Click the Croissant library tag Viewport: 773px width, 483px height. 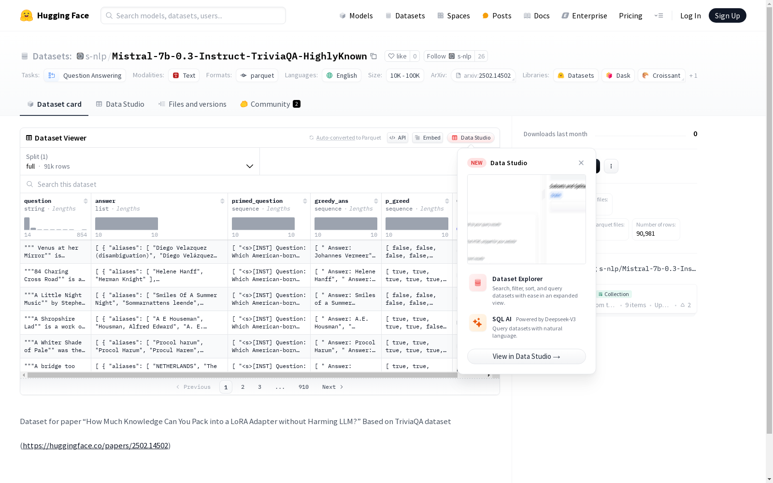(x=661, y=75)
